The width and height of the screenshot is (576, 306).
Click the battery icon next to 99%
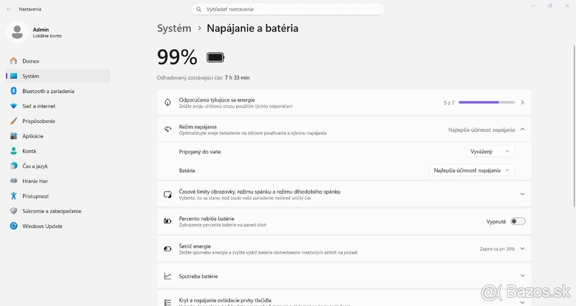pos(215,56)
